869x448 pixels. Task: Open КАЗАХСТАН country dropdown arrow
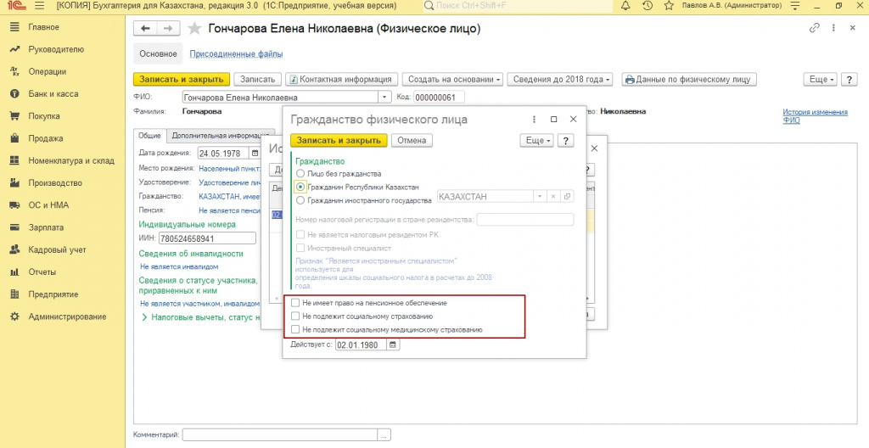coord(540,196)
